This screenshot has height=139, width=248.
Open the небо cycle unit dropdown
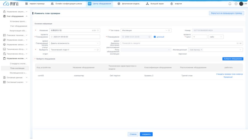[x=216, y=37]
